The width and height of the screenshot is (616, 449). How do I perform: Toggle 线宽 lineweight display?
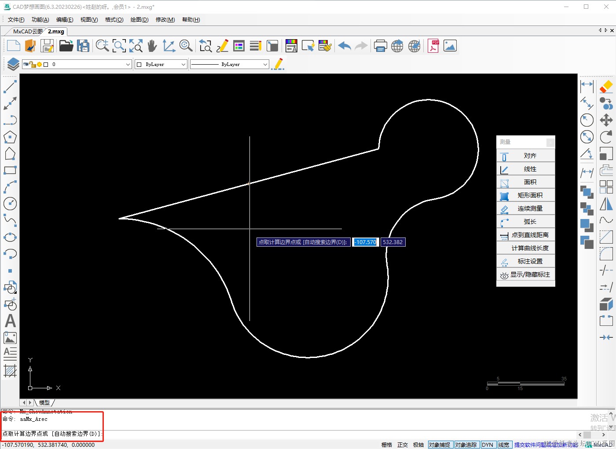(x=504, y=445)
